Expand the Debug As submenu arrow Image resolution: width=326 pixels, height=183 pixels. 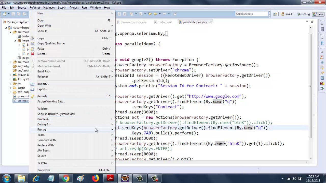(x=112, y=124)
